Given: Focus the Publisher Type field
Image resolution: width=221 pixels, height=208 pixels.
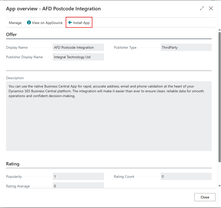Looking at the screenshot, I should coord(186,47).
